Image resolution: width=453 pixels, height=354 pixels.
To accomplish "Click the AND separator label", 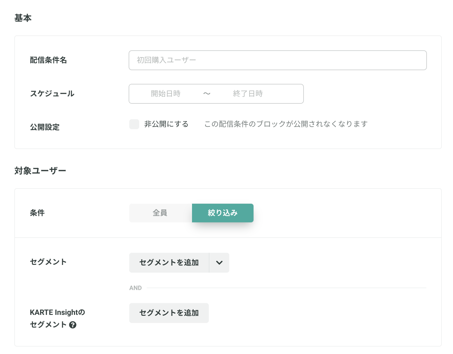I will (x=135, y=288).
